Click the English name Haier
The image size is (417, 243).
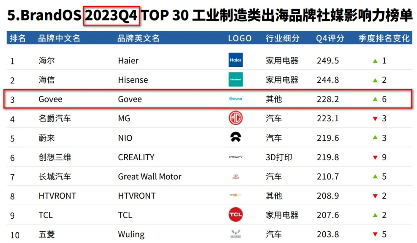tap(128, 61)
